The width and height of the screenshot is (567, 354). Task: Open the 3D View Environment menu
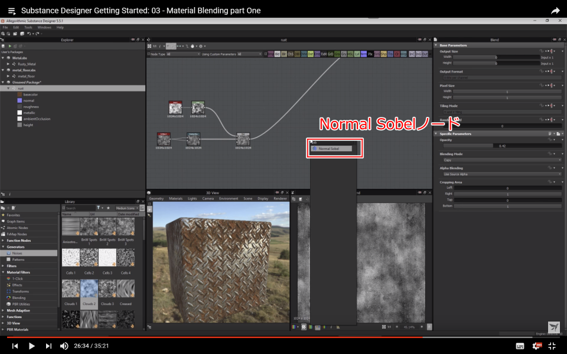pos(229,199)
